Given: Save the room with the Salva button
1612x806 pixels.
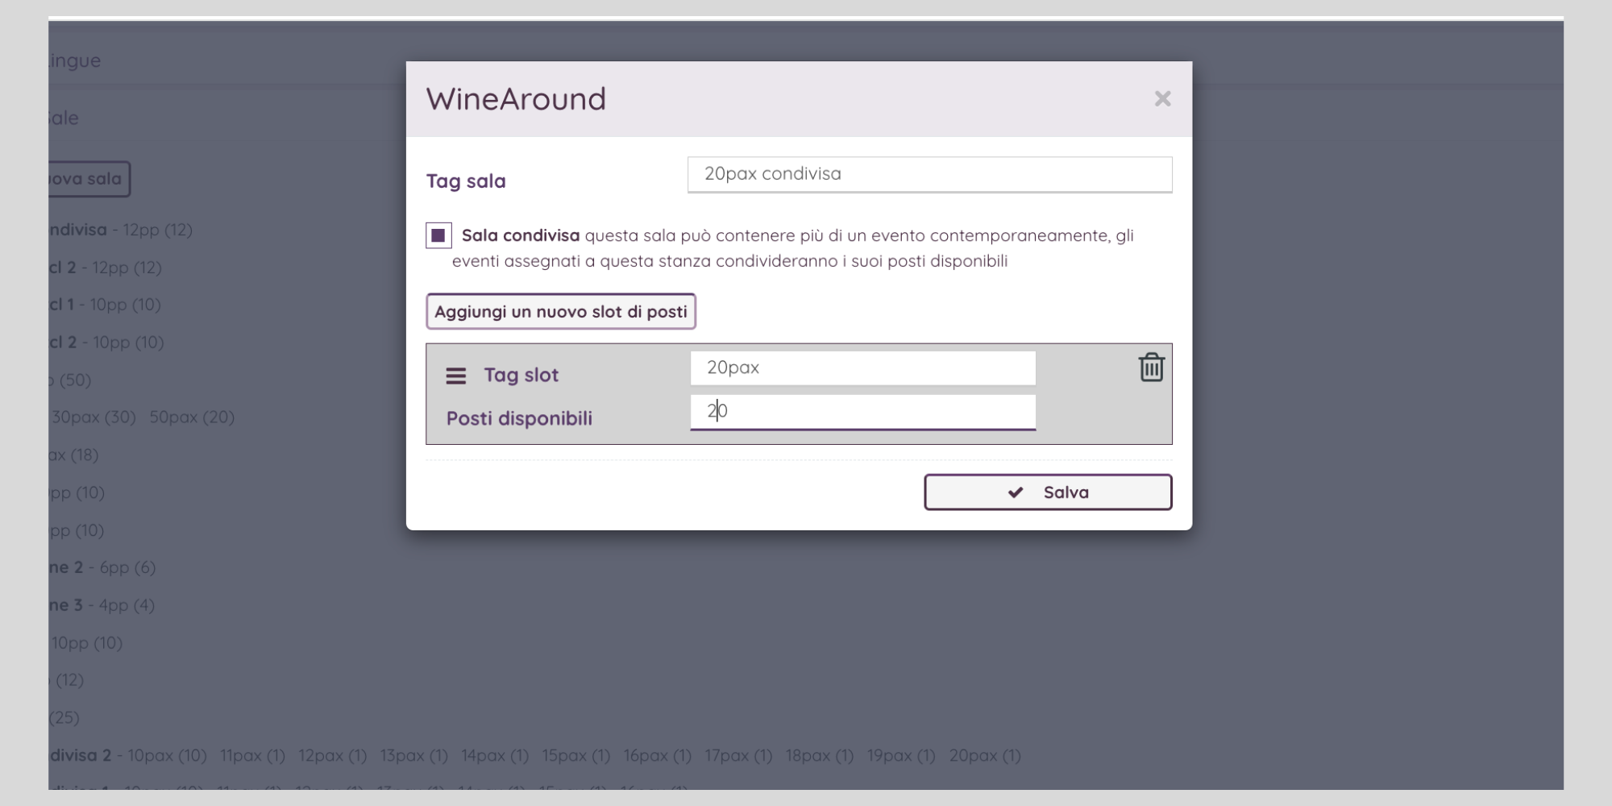Looking at the screenshot, I should (x=1048, y=492).
